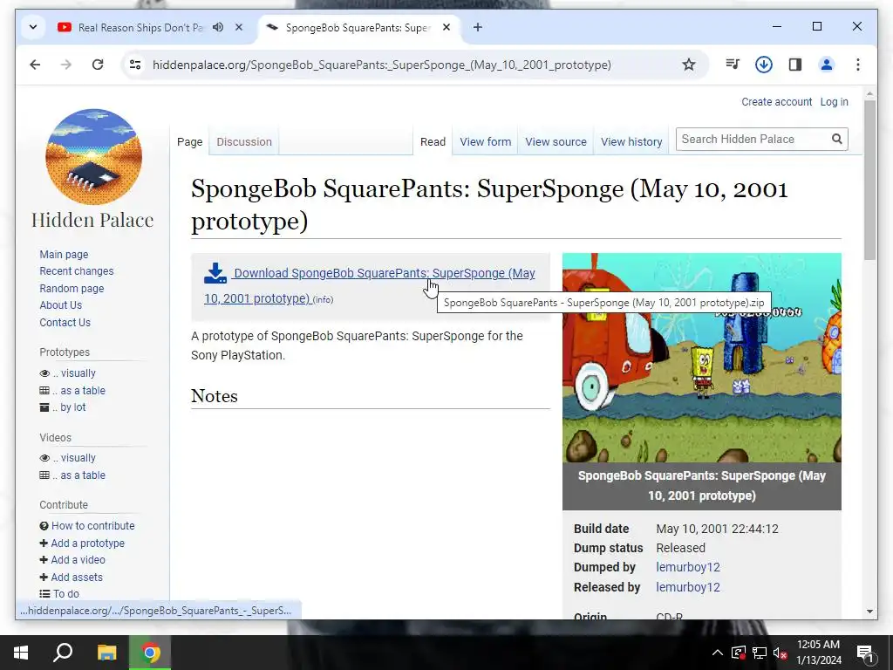This screenshot has height=670, width=893.
Task: Select the Page tab
Action: click(189, 142)
